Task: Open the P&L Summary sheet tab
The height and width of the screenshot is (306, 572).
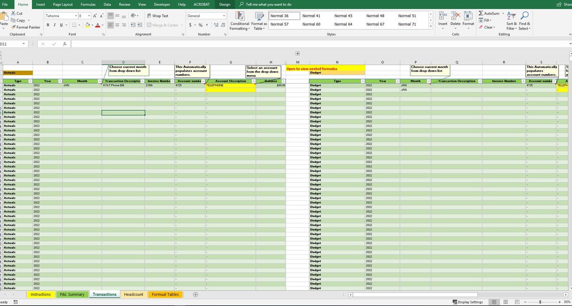Action: point(72,294)
